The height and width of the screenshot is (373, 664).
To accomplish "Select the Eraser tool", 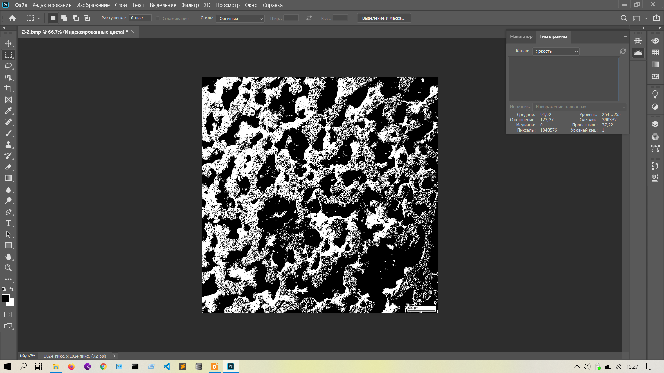I will click(x=8, y=167).
